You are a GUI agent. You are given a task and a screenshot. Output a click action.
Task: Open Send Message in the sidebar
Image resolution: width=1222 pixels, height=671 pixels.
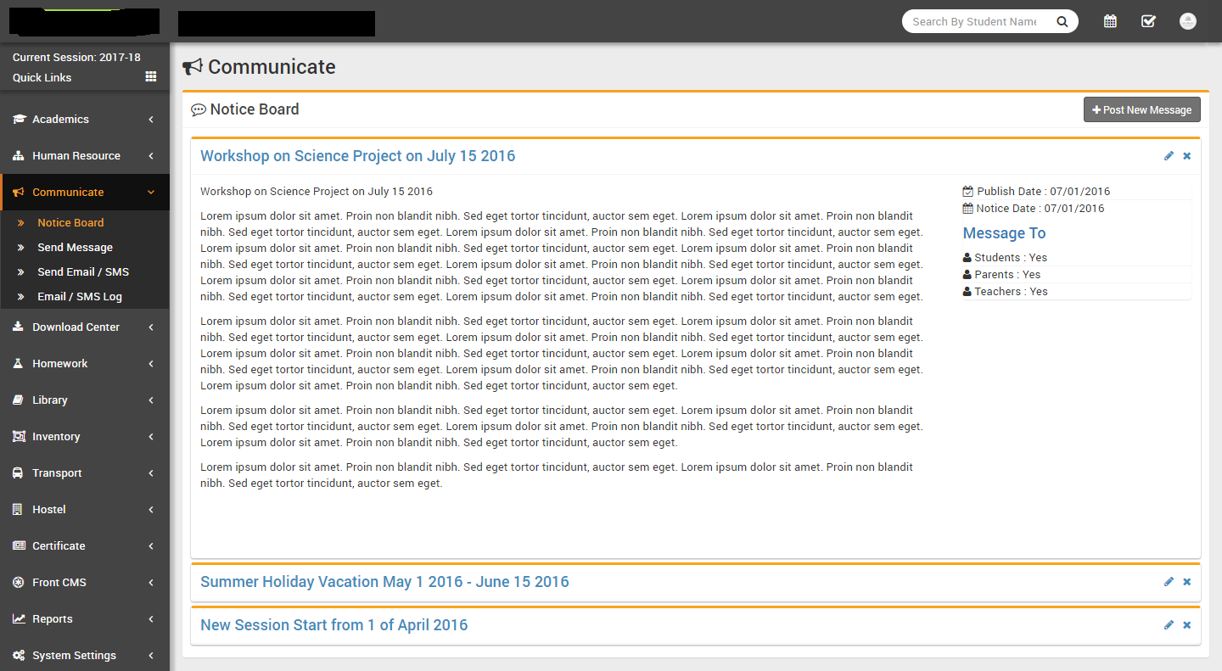(x=75, y=248)
